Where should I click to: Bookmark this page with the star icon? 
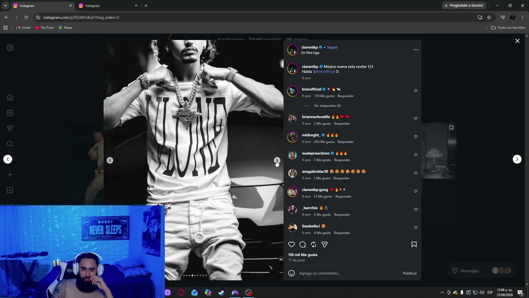[489, 17]
